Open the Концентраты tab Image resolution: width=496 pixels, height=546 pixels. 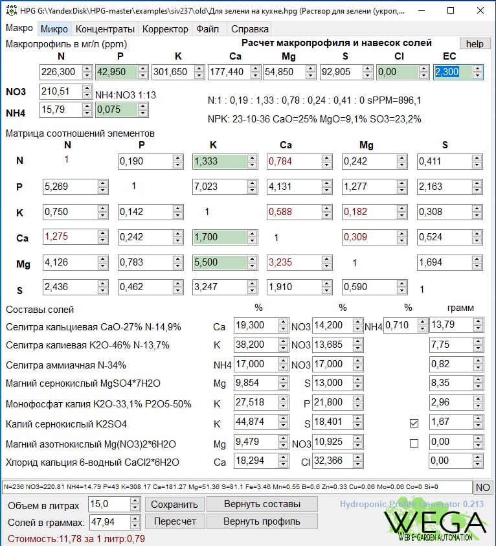[105, 29]
